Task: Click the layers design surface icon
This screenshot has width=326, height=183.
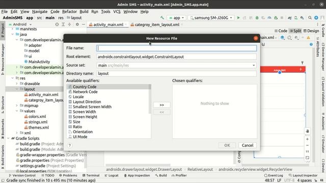Action: 282,38
